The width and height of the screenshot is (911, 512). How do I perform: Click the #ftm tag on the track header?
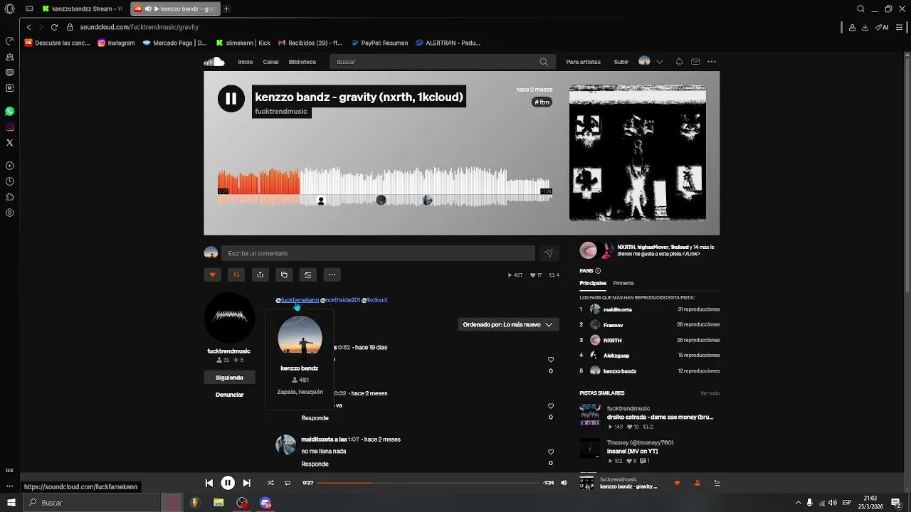pos(542,102)
